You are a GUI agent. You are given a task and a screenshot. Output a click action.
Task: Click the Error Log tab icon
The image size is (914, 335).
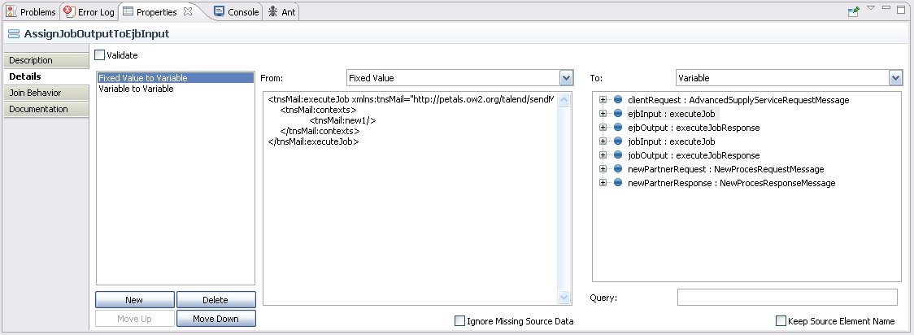(70, 12)
